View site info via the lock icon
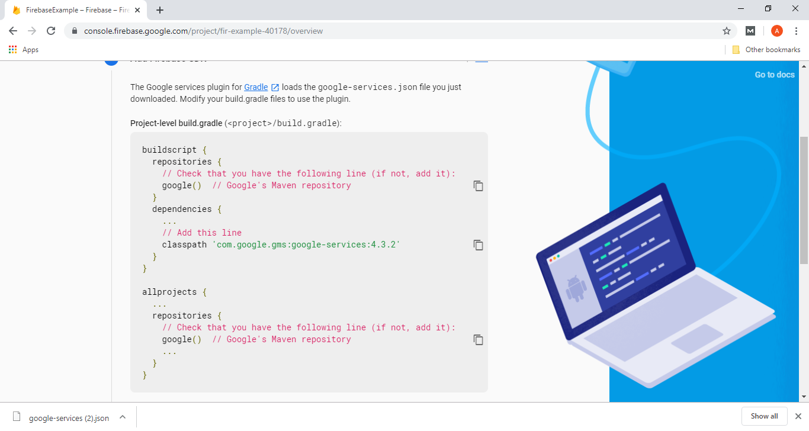 pyautogui.click(x=74, y=31)
